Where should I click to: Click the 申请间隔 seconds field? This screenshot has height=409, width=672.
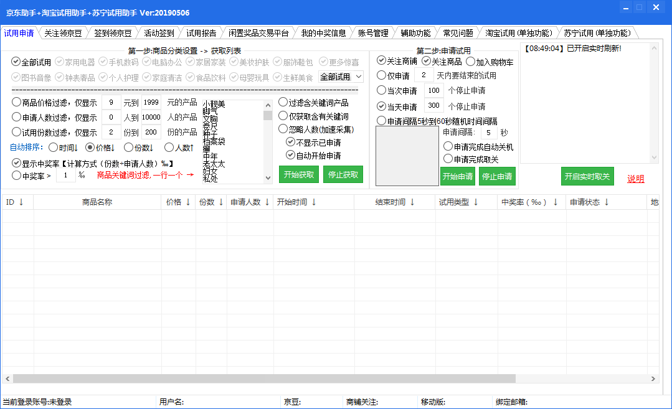coord(488,133)
